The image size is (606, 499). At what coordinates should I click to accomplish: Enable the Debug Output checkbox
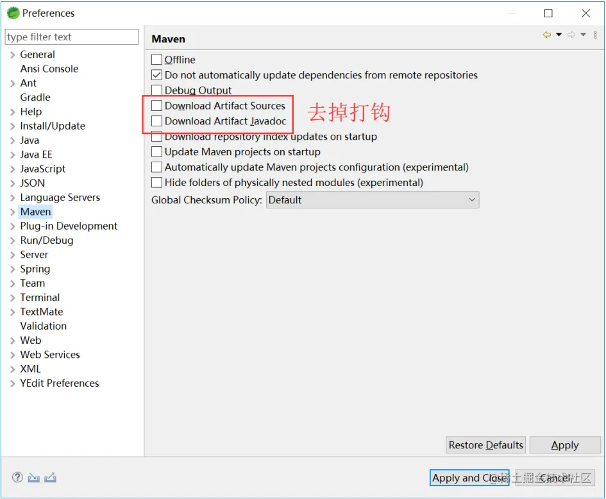156,90
